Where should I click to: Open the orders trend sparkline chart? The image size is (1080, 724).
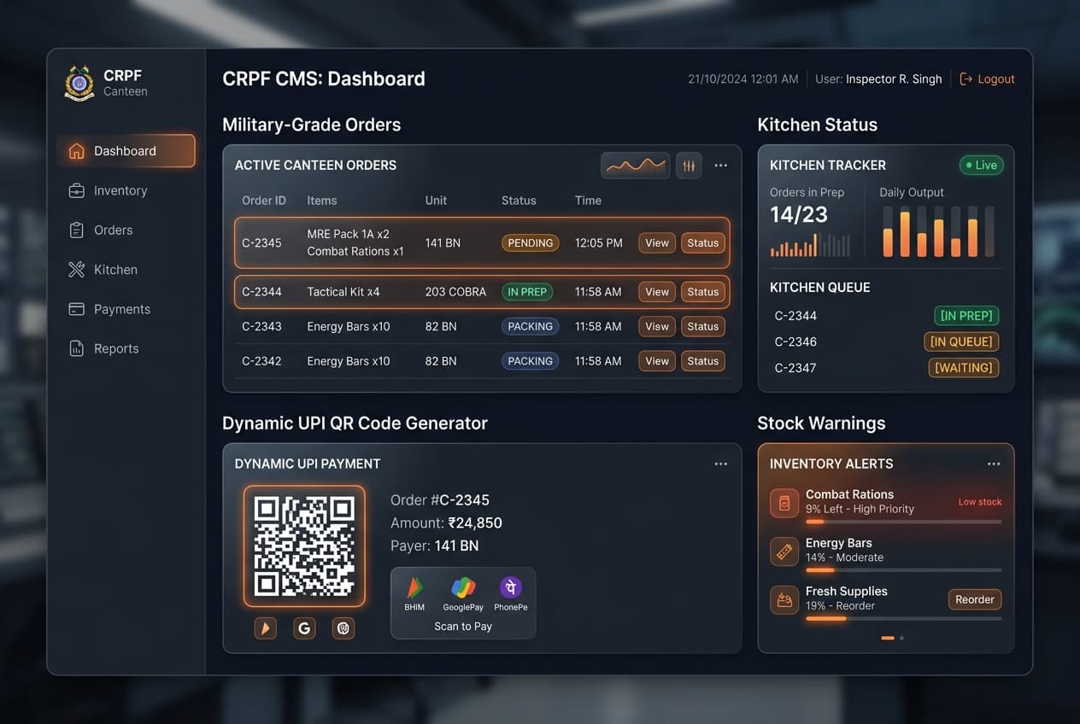pos(635,166)
